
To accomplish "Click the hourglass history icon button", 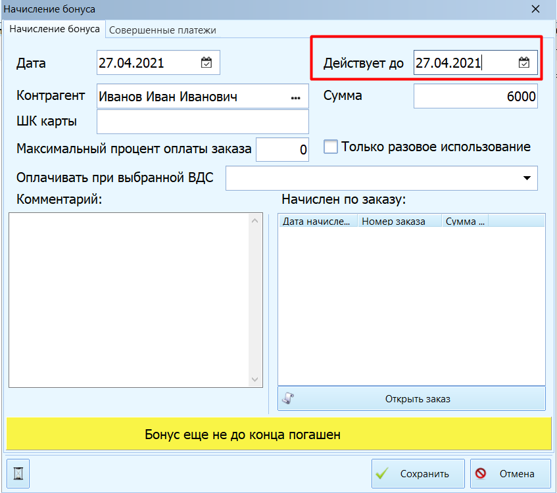I will (x=18, y=473).
